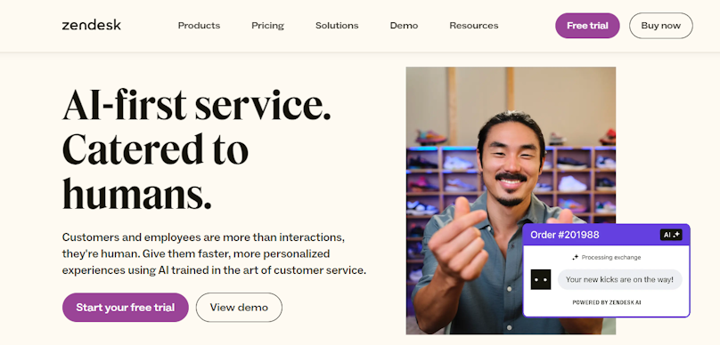Click the Zendesk logo

coord(92,25)
